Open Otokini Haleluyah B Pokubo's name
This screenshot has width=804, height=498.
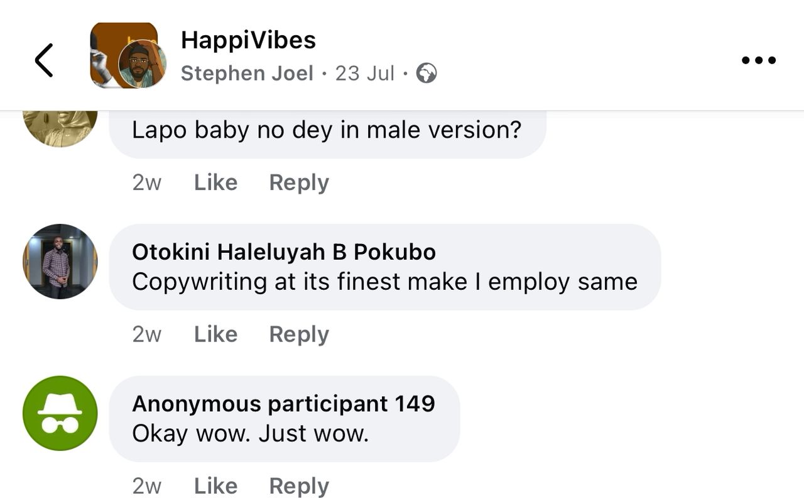pyautogui.click(x=283, y=252)
